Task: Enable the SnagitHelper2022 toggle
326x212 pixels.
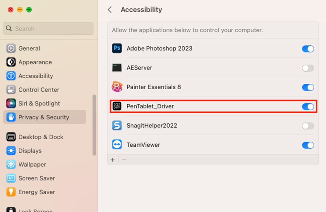Action: point(308,126)
